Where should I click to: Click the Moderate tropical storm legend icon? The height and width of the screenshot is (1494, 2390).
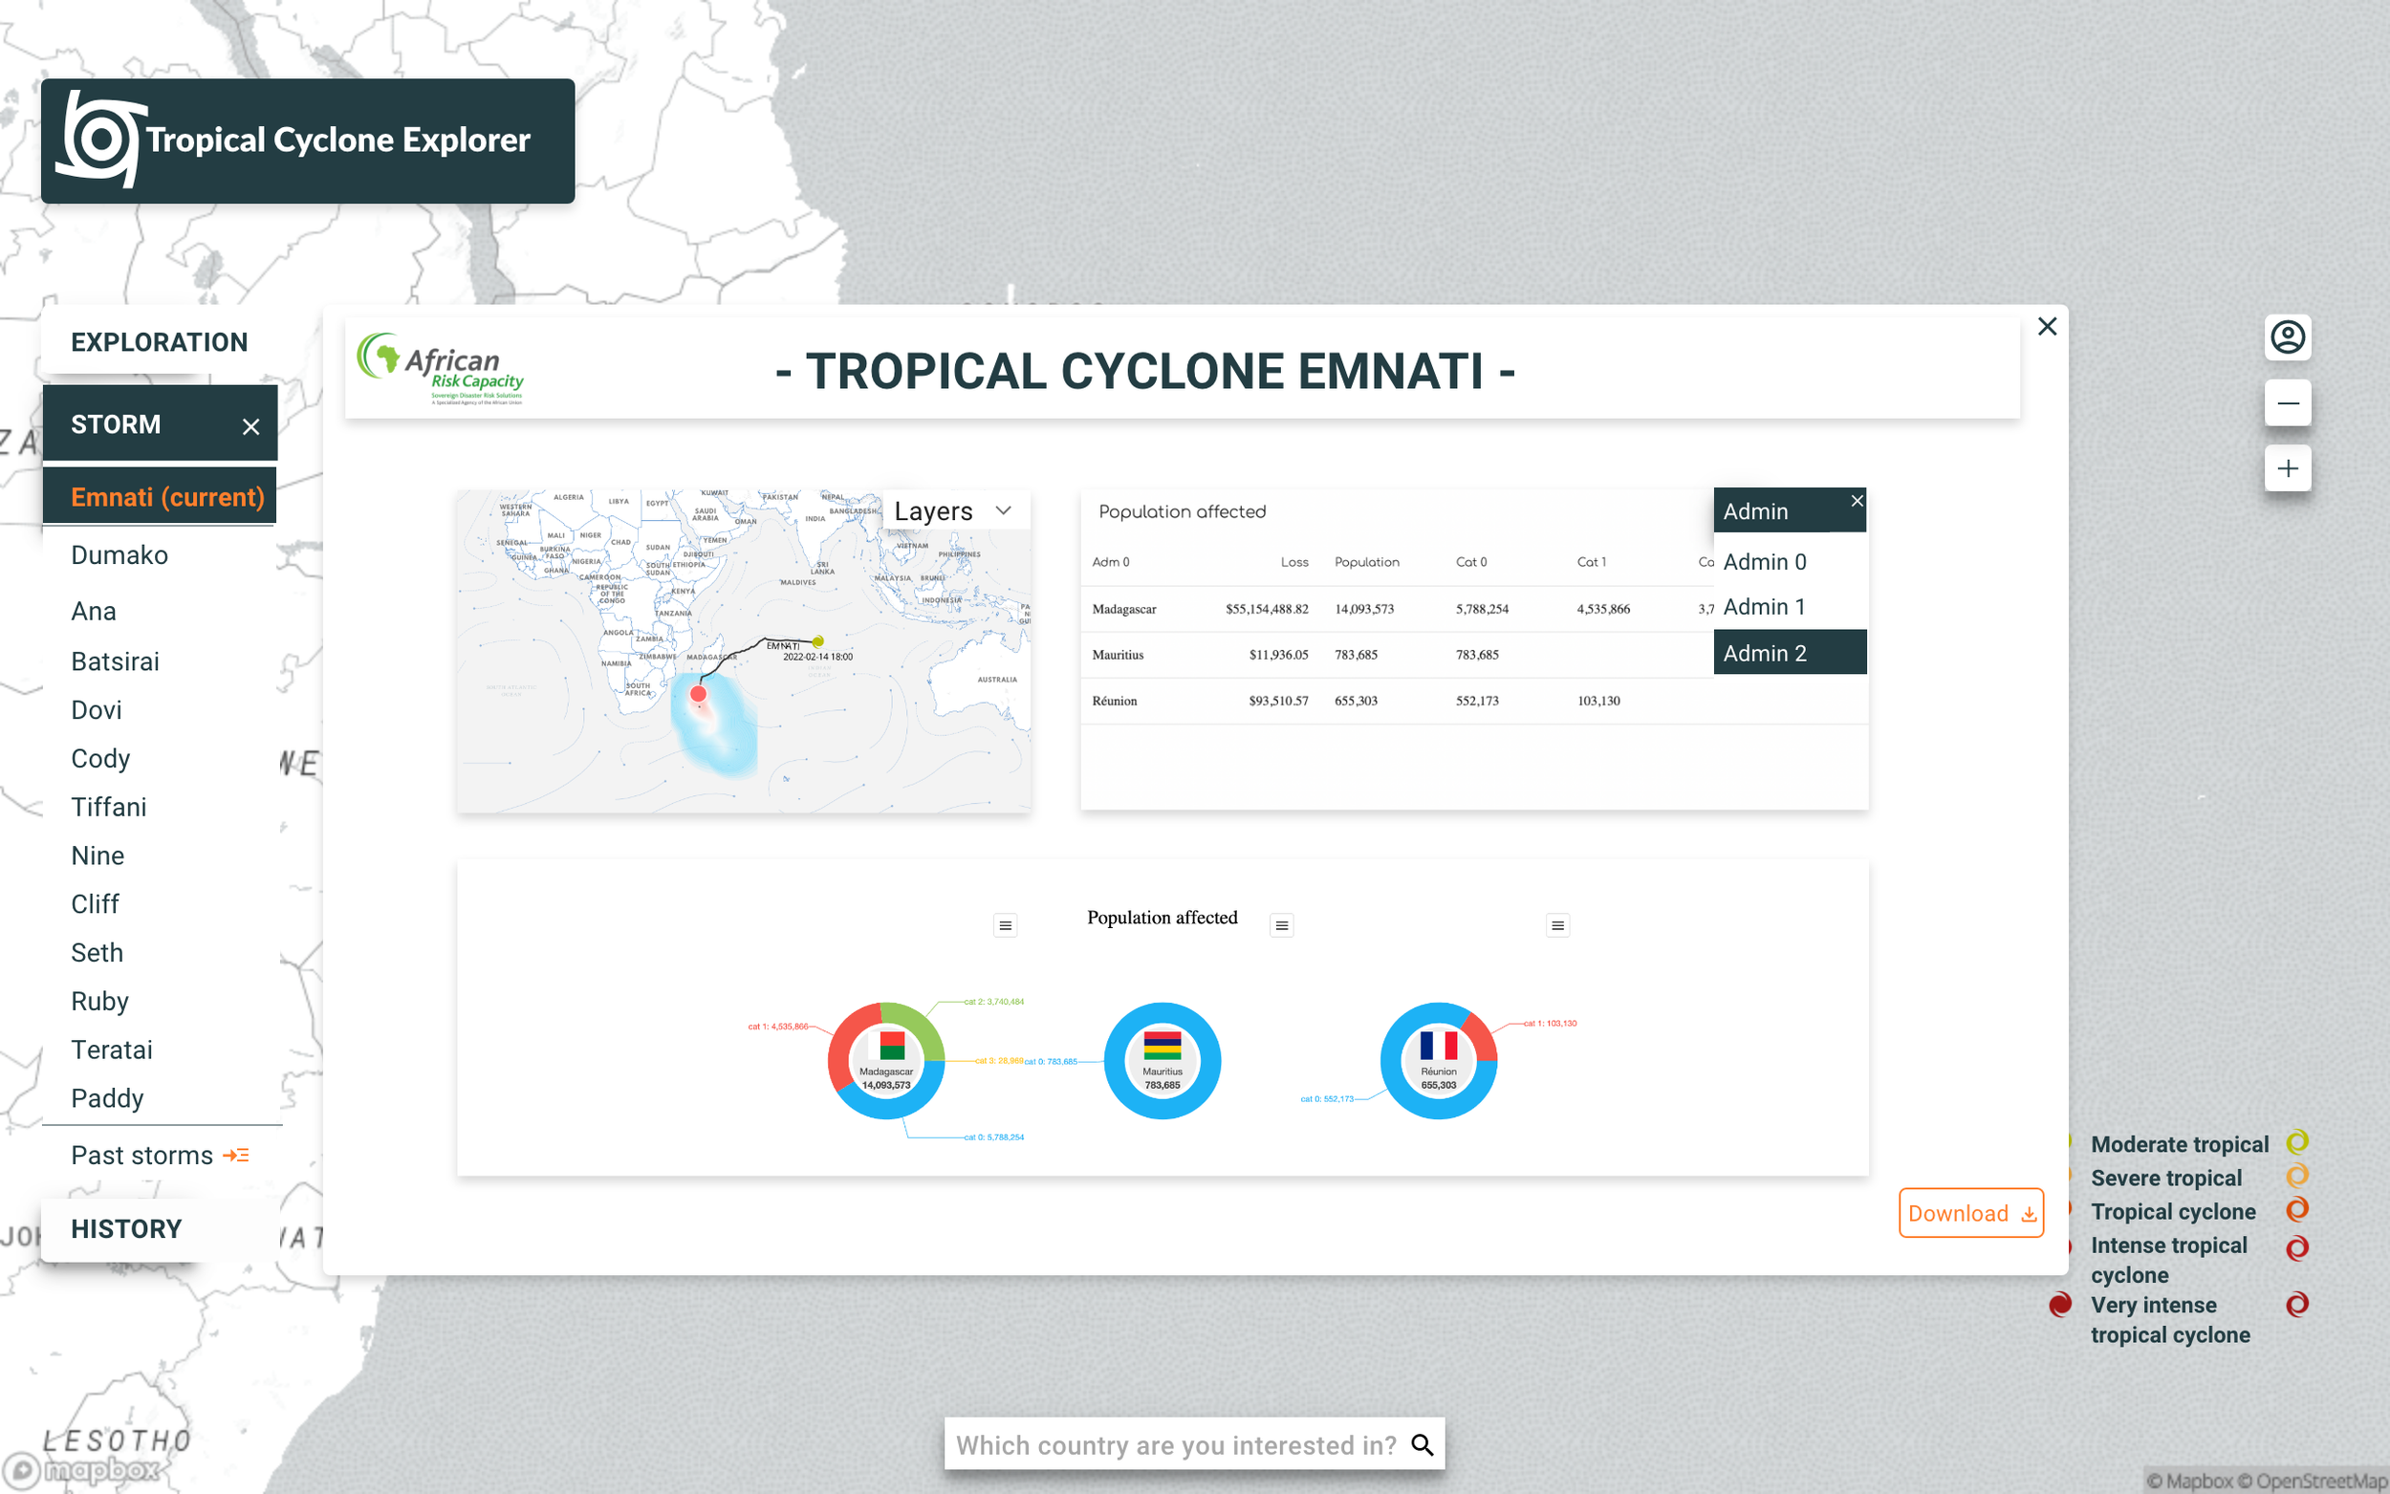click(2297, 1142)
